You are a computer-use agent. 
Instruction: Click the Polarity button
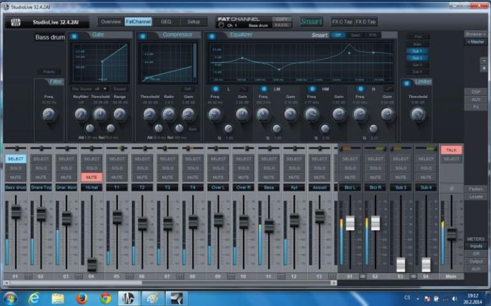(49, 72)
